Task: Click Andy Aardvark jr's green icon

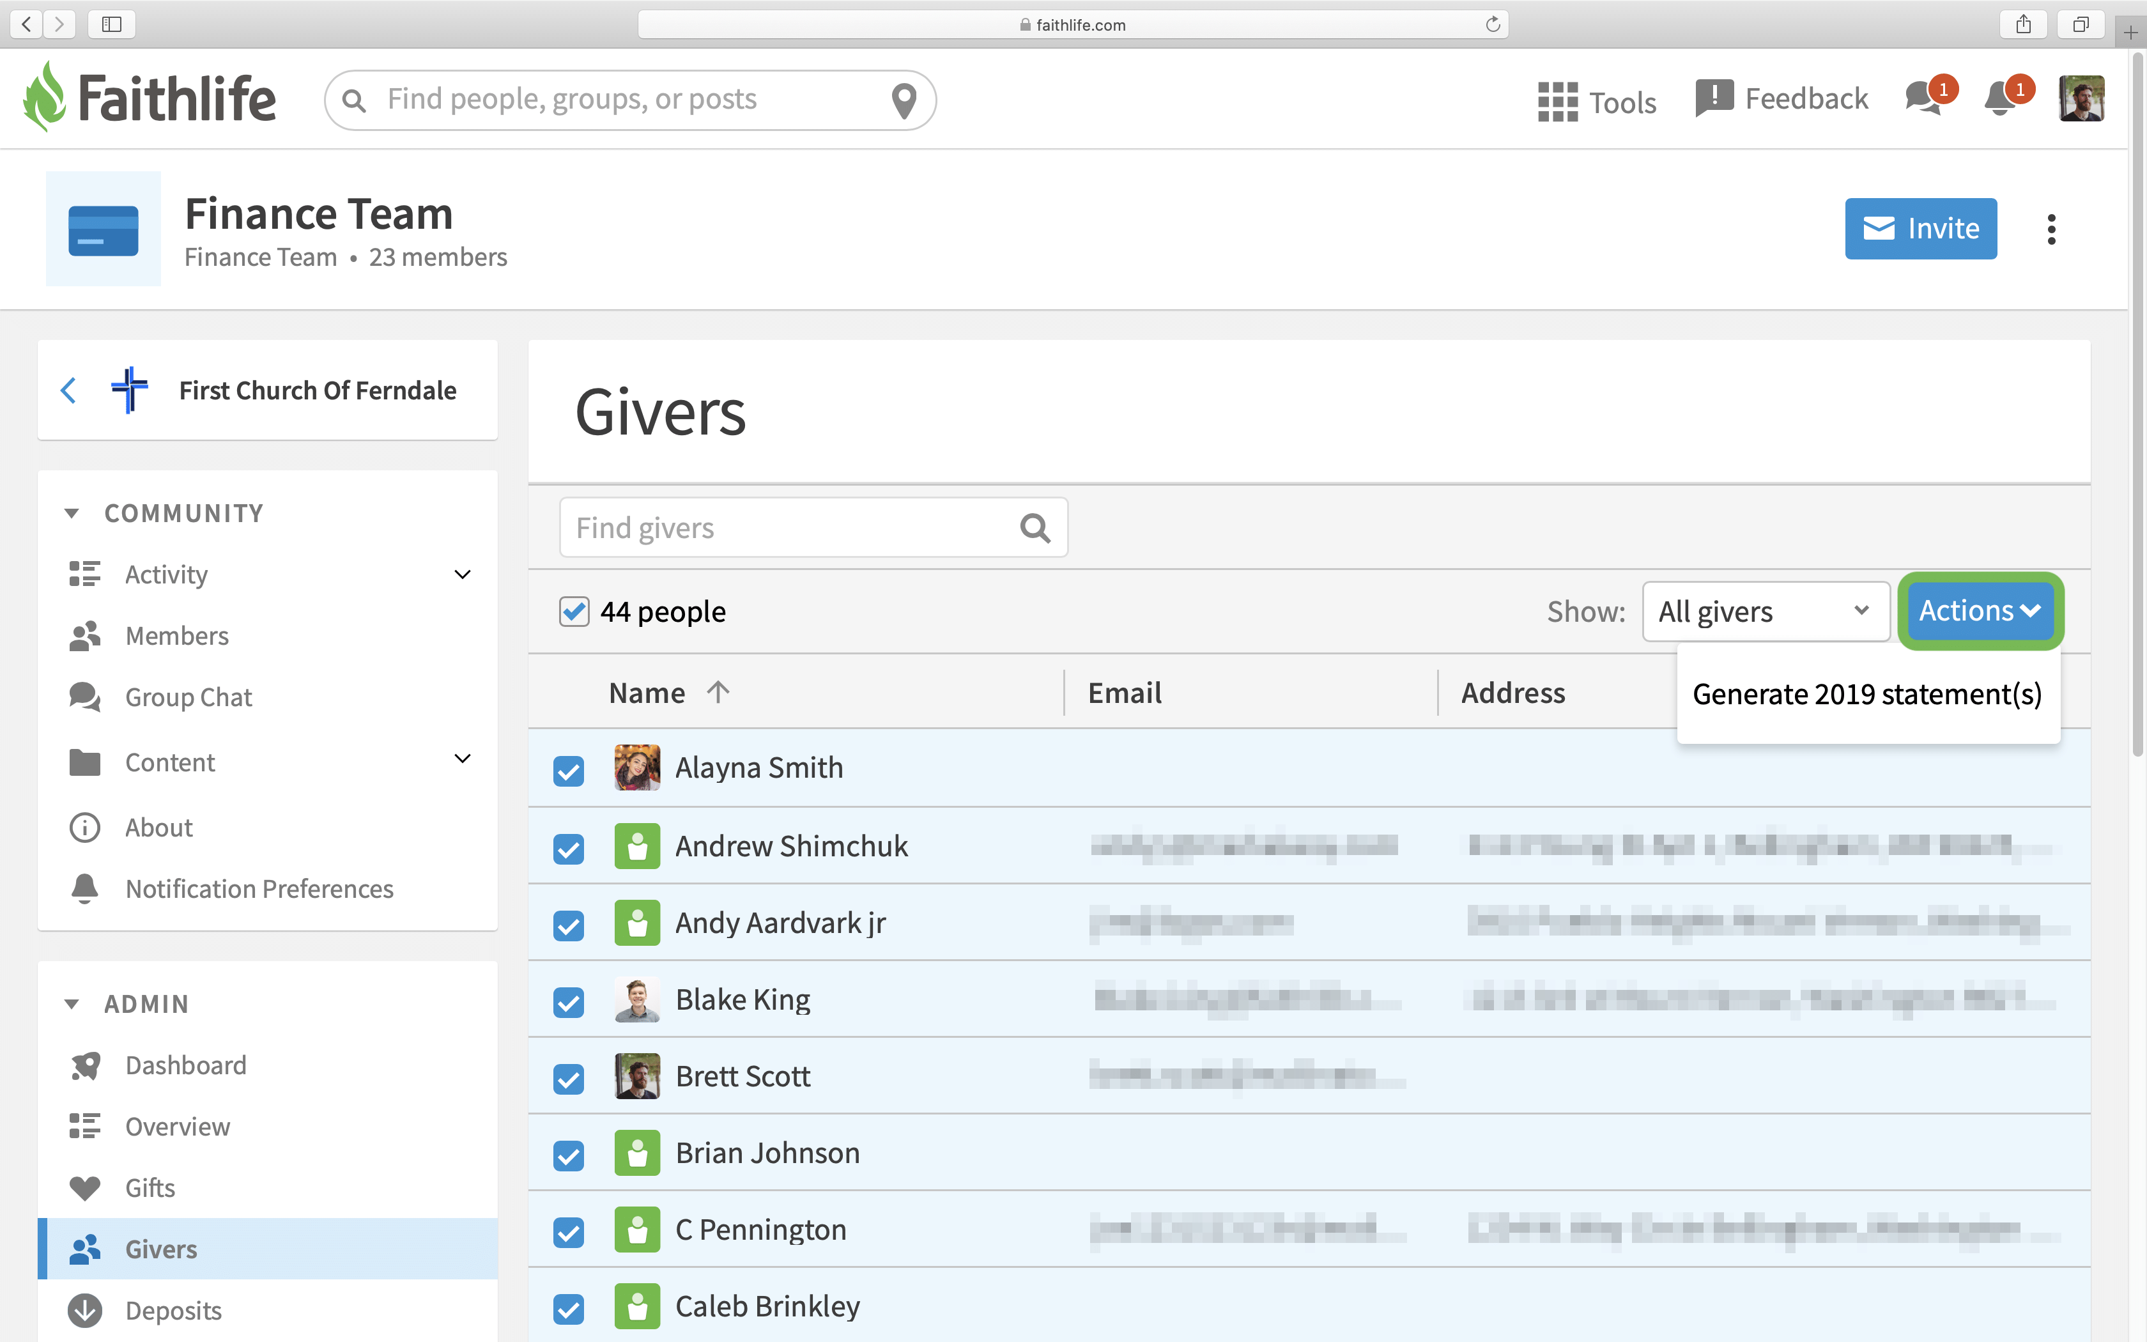Action: [x=637, y=923]
